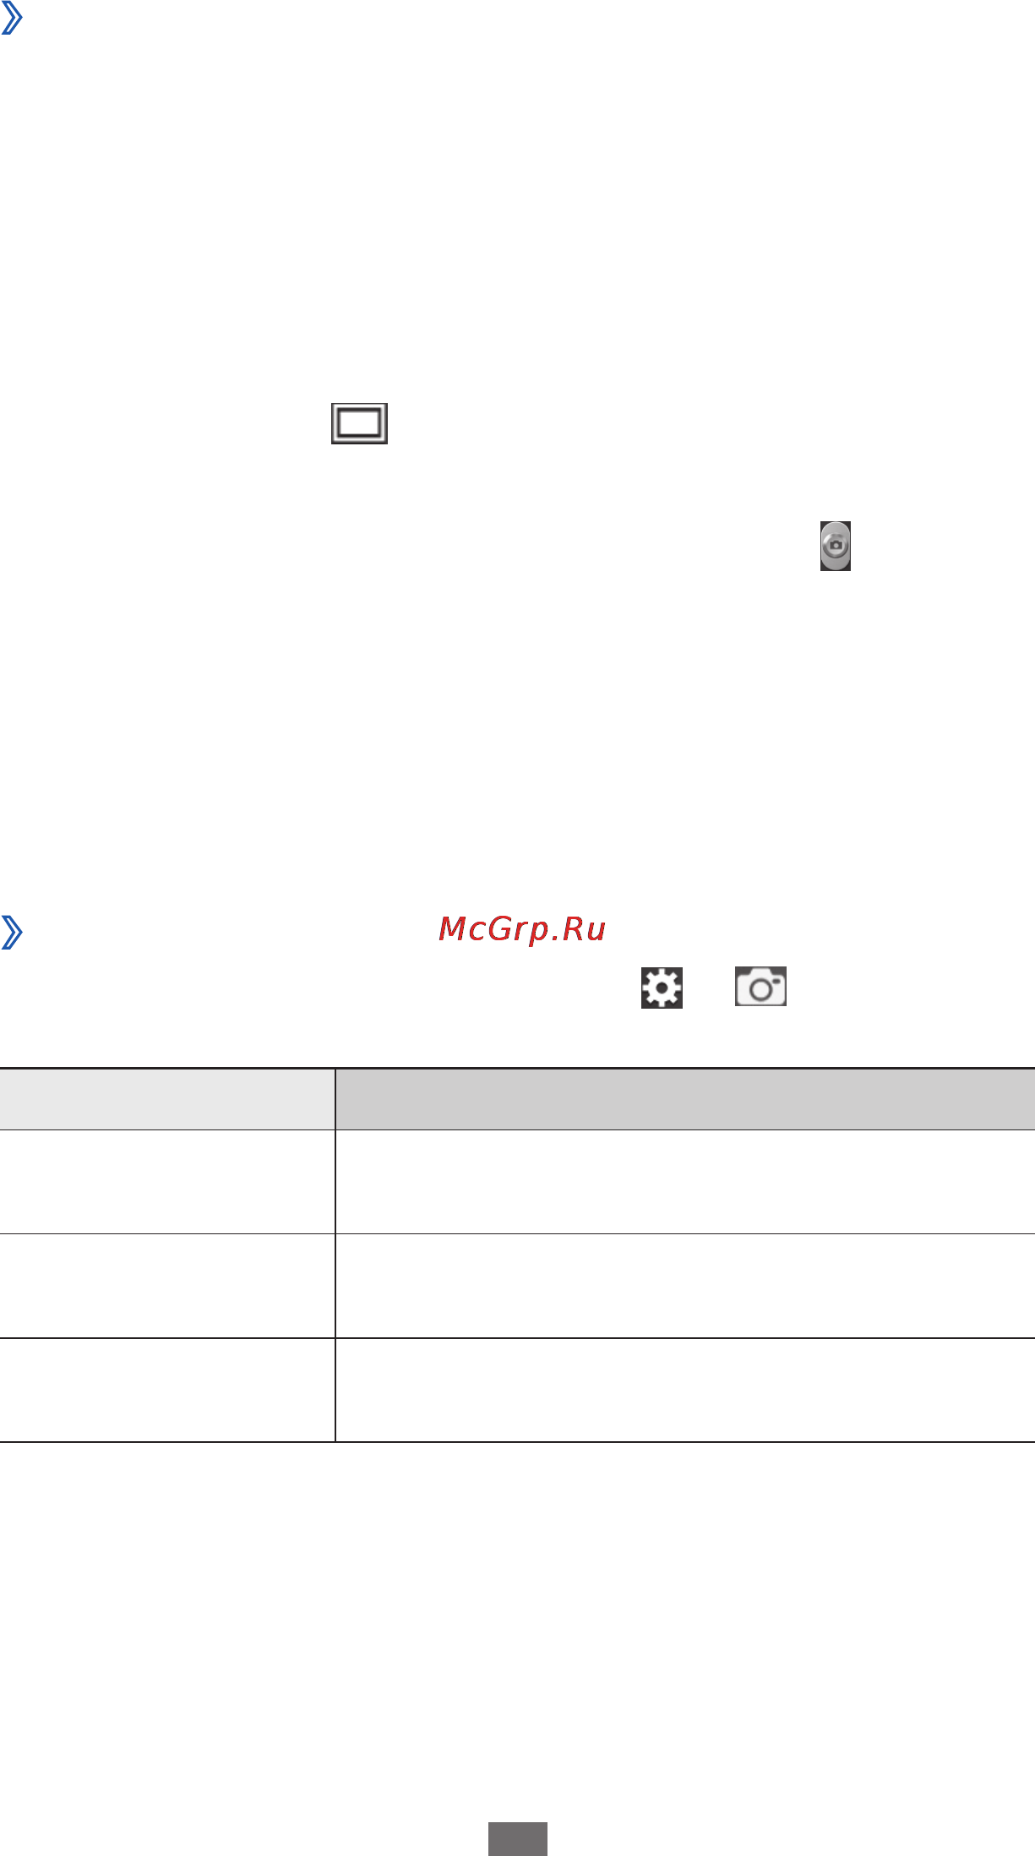1035x1856 pixels.
Task: Tap the round camera shutter button icon
Action: click(x=836, y=546)
